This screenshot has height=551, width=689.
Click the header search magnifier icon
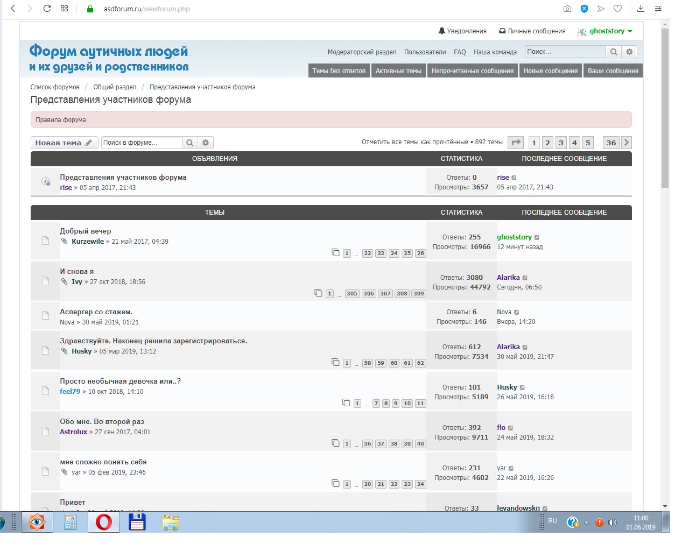pos(613,52)
